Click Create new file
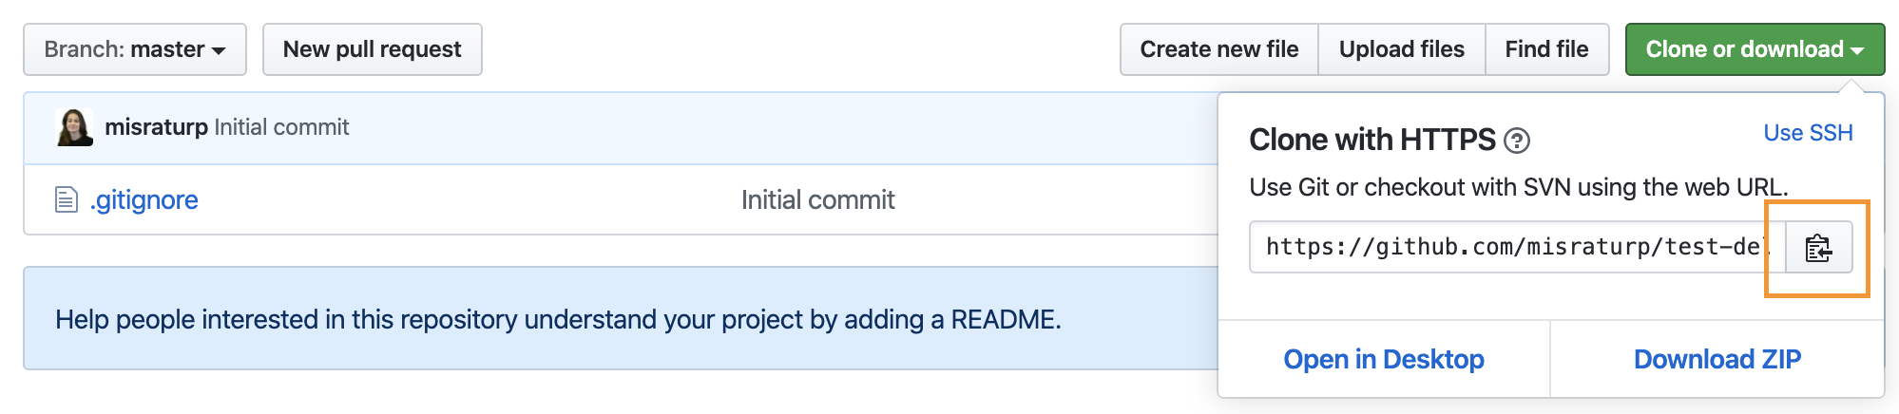This screenshot has height=414, width=1899. [x=1219, y=49]
